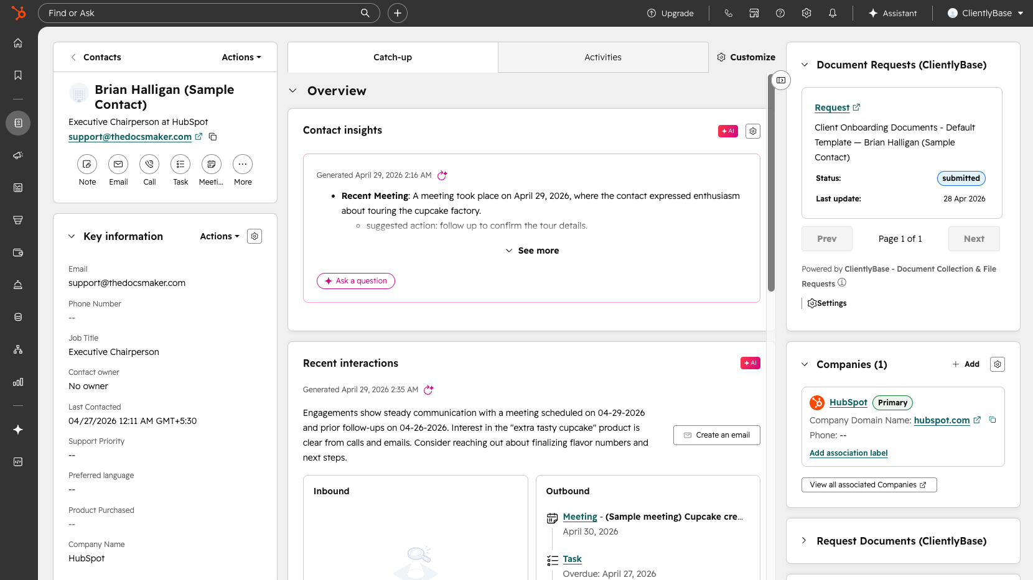Viewport: 1033px width, 580px height.
Task: Open the Outbound Meeting link
Action: tap(580, 517)
